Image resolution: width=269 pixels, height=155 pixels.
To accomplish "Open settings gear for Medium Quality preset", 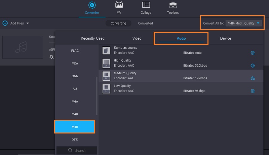I will coord(253,78).
